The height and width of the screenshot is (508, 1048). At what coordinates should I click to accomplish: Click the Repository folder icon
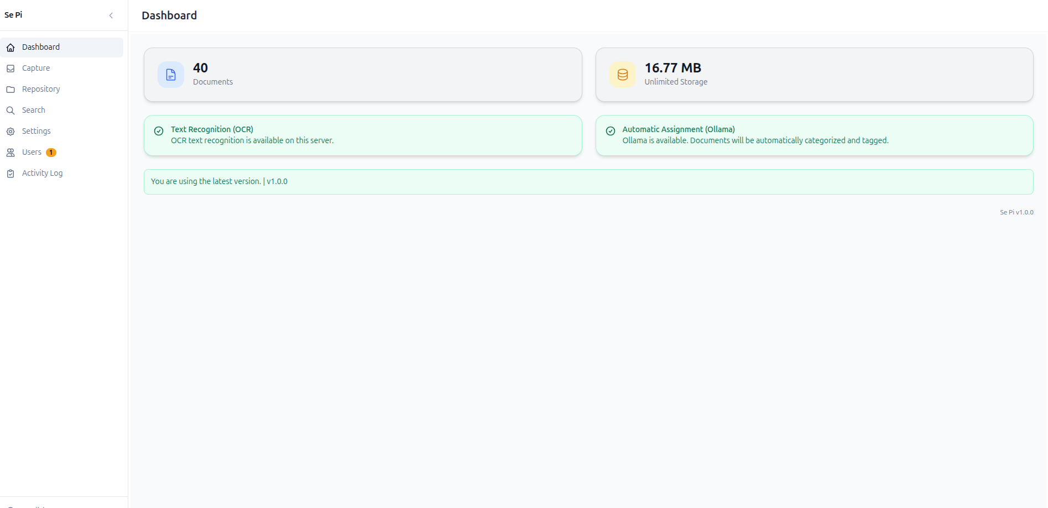(x=11, y=90)
